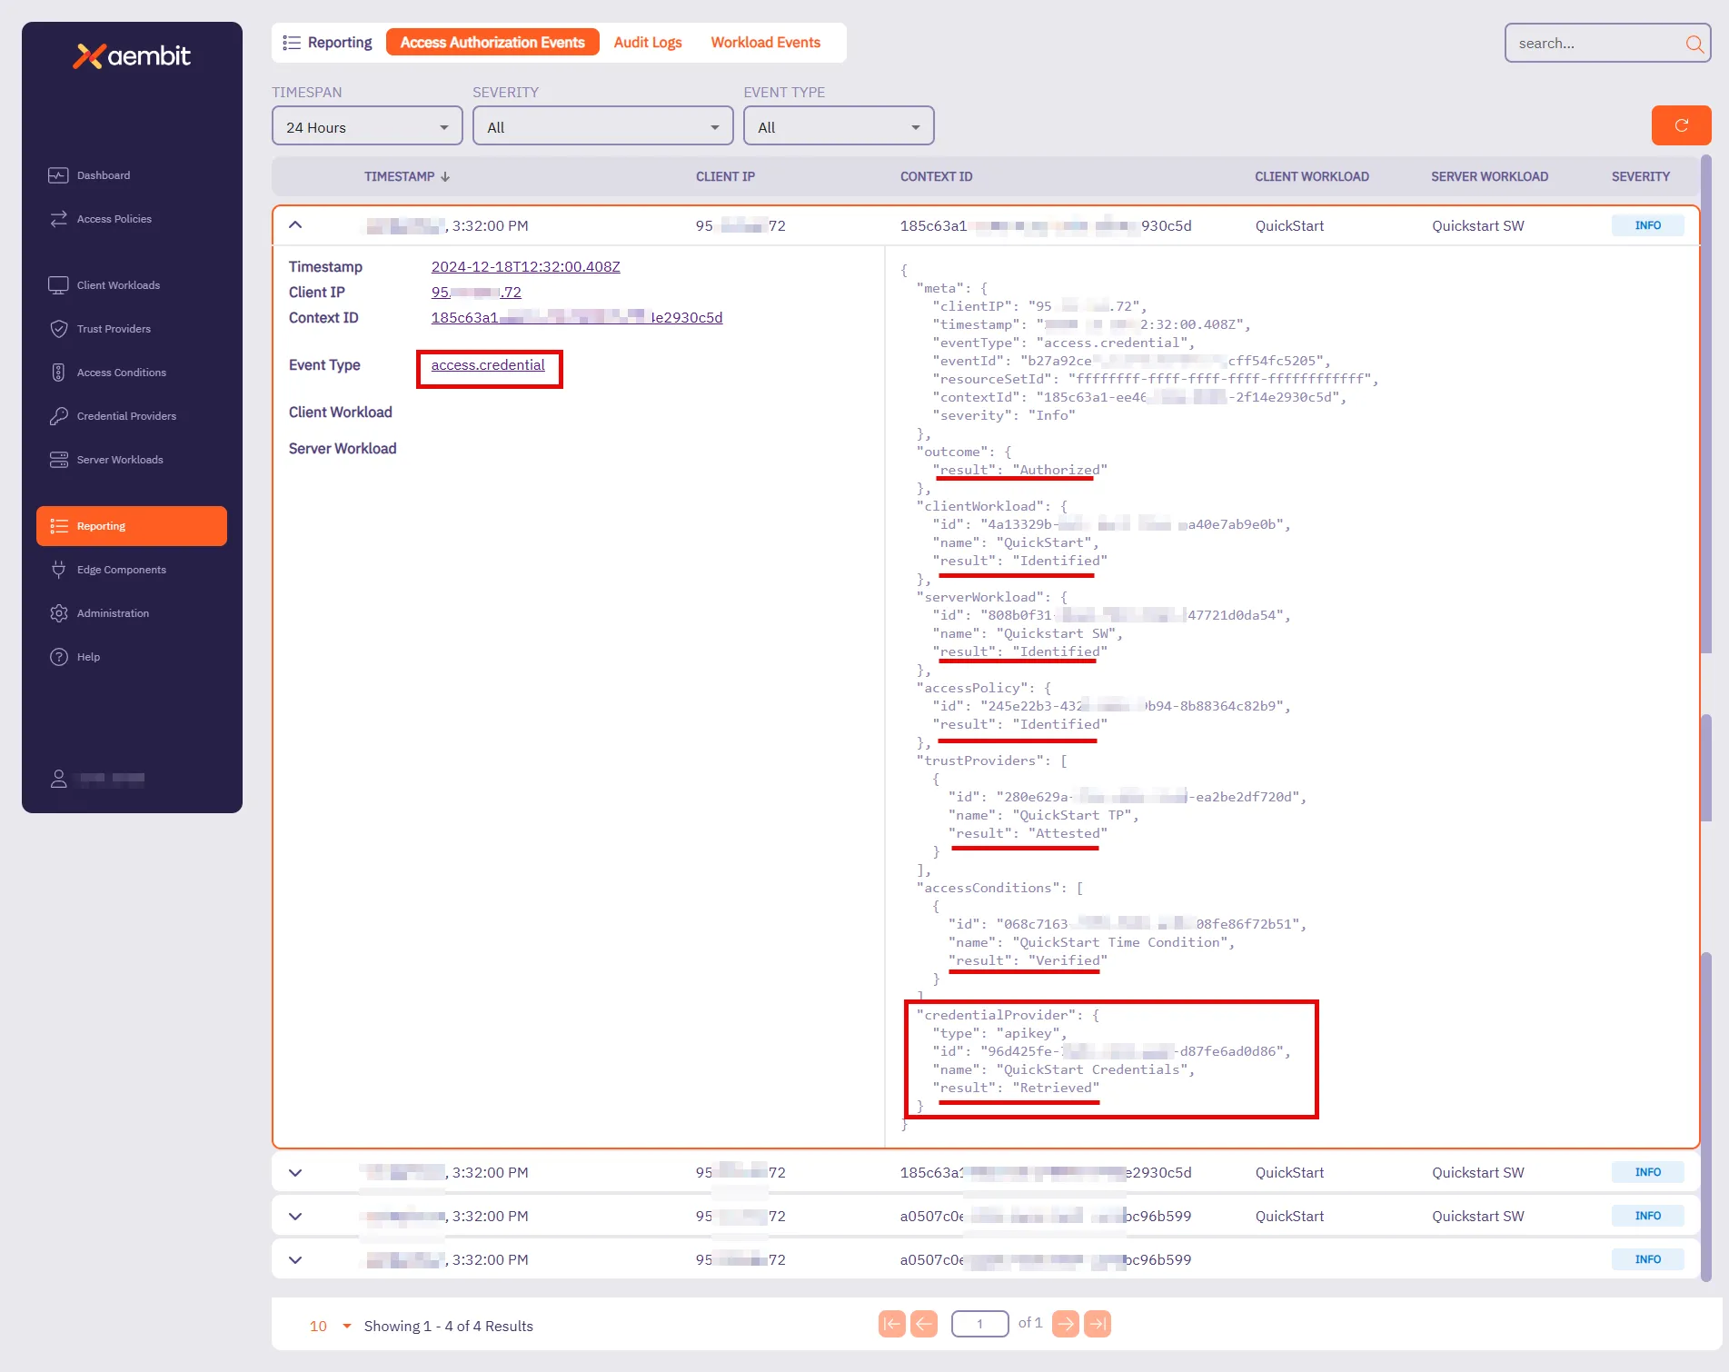This screenshot has width=1729, height=1372.
Task: Click the page number input field
Action: point(979,1324)
